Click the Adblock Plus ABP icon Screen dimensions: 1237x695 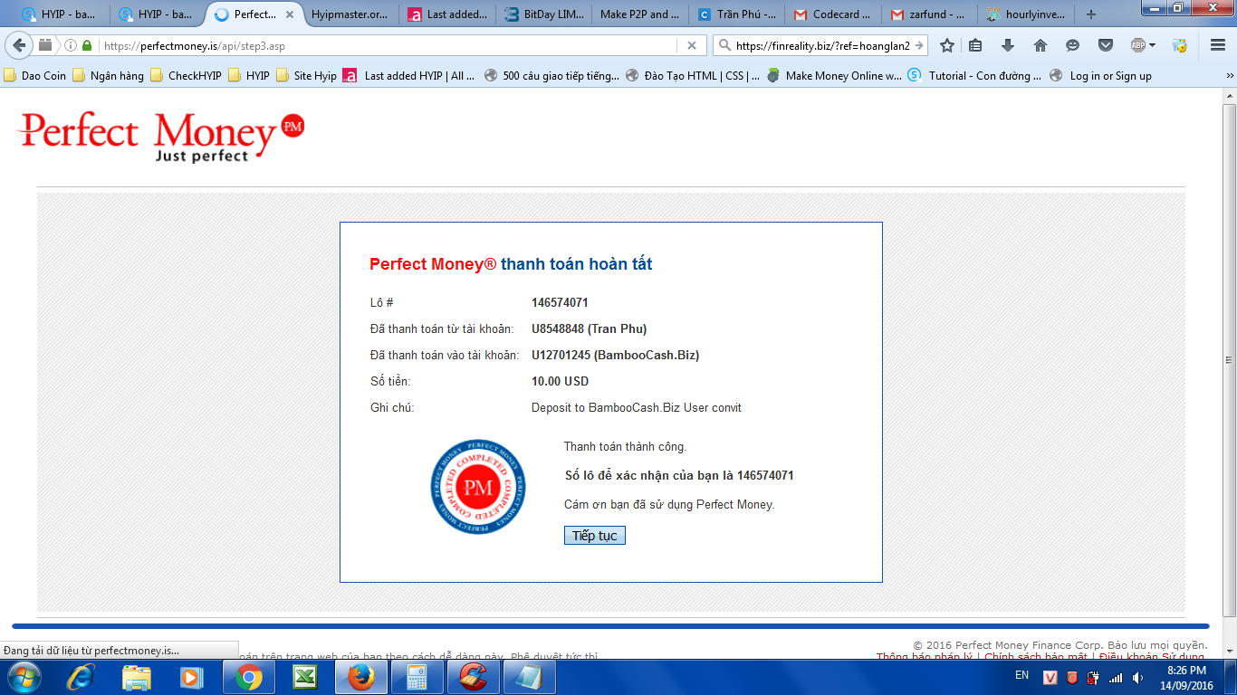(1138, 45)
